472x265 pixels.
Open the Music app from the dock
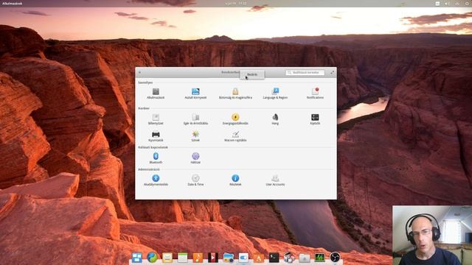click(x=198, y=258)
